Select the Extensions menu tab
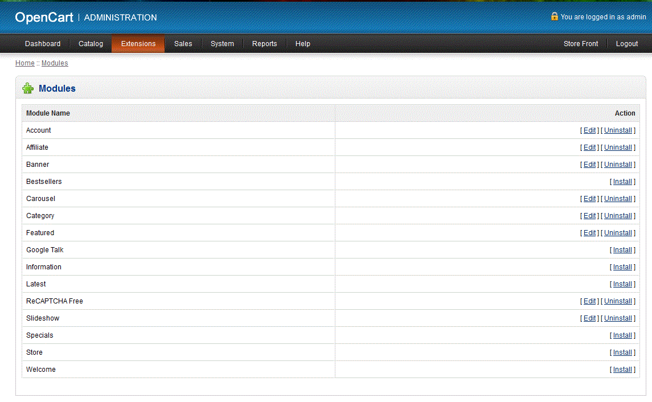Image resolution: width=652 pixels, height=402 pixels. pyautogui.click(x=138, y=44)
